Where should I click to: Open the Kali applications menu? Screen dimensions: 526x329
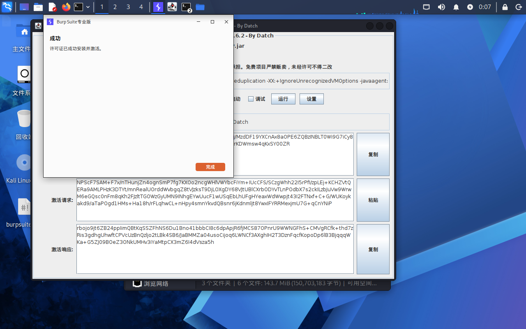[7, 7]
